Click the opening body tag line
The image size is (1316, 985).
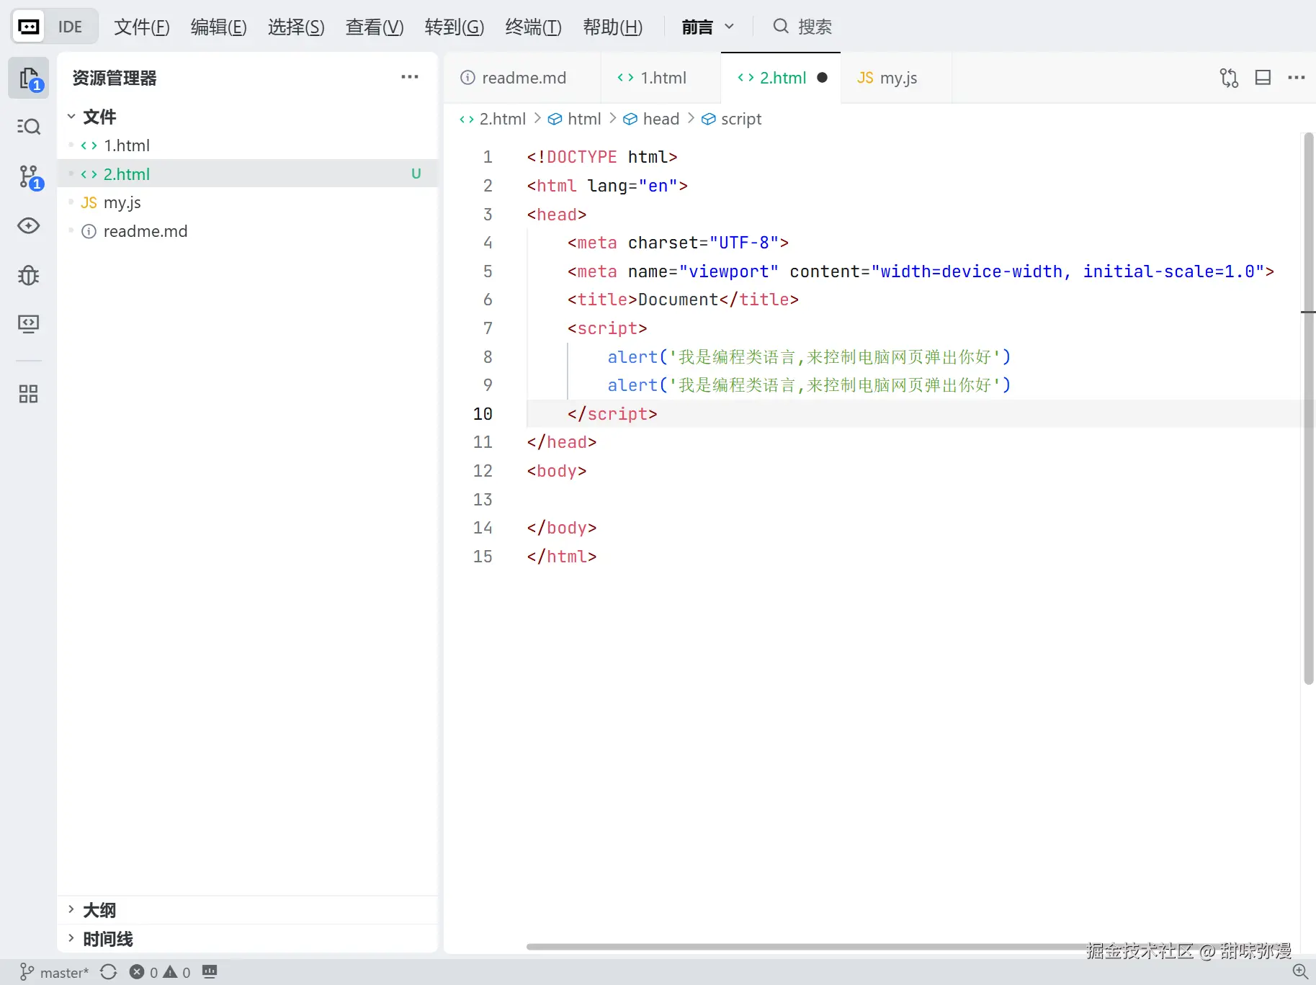[557, 471]
